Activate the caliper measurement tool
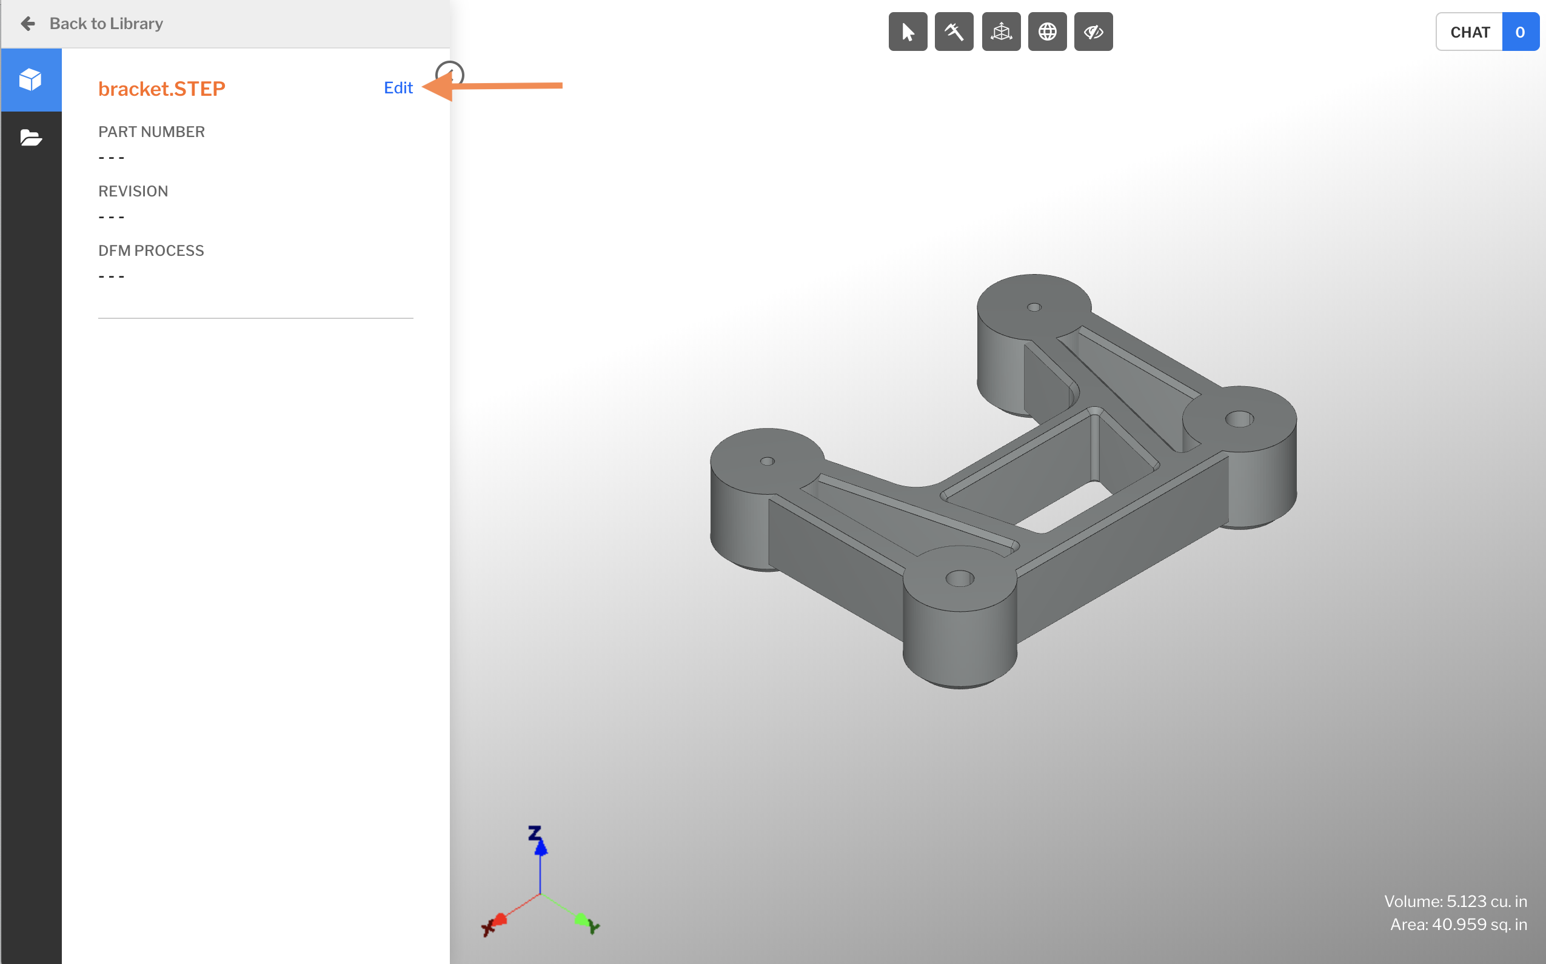1546x964 pixels. (954, 32)
